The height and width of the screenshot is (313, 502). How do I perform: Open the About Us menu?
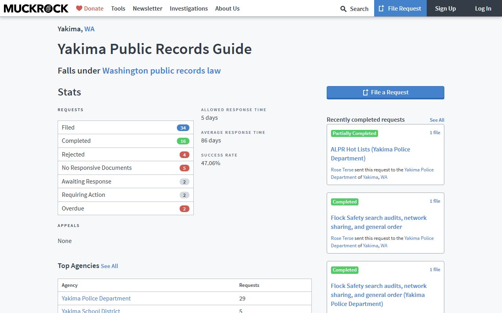point(227,8)
